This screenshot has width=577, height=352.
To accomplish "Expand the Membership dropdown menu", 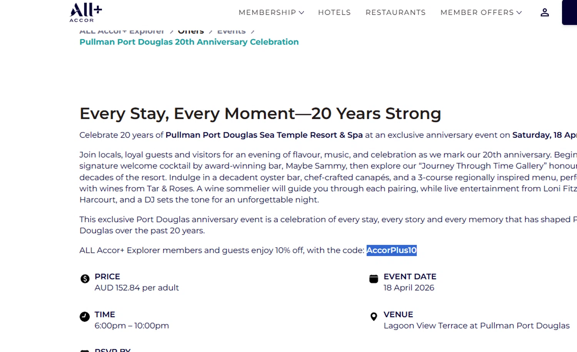I will (x=271, y=13).
